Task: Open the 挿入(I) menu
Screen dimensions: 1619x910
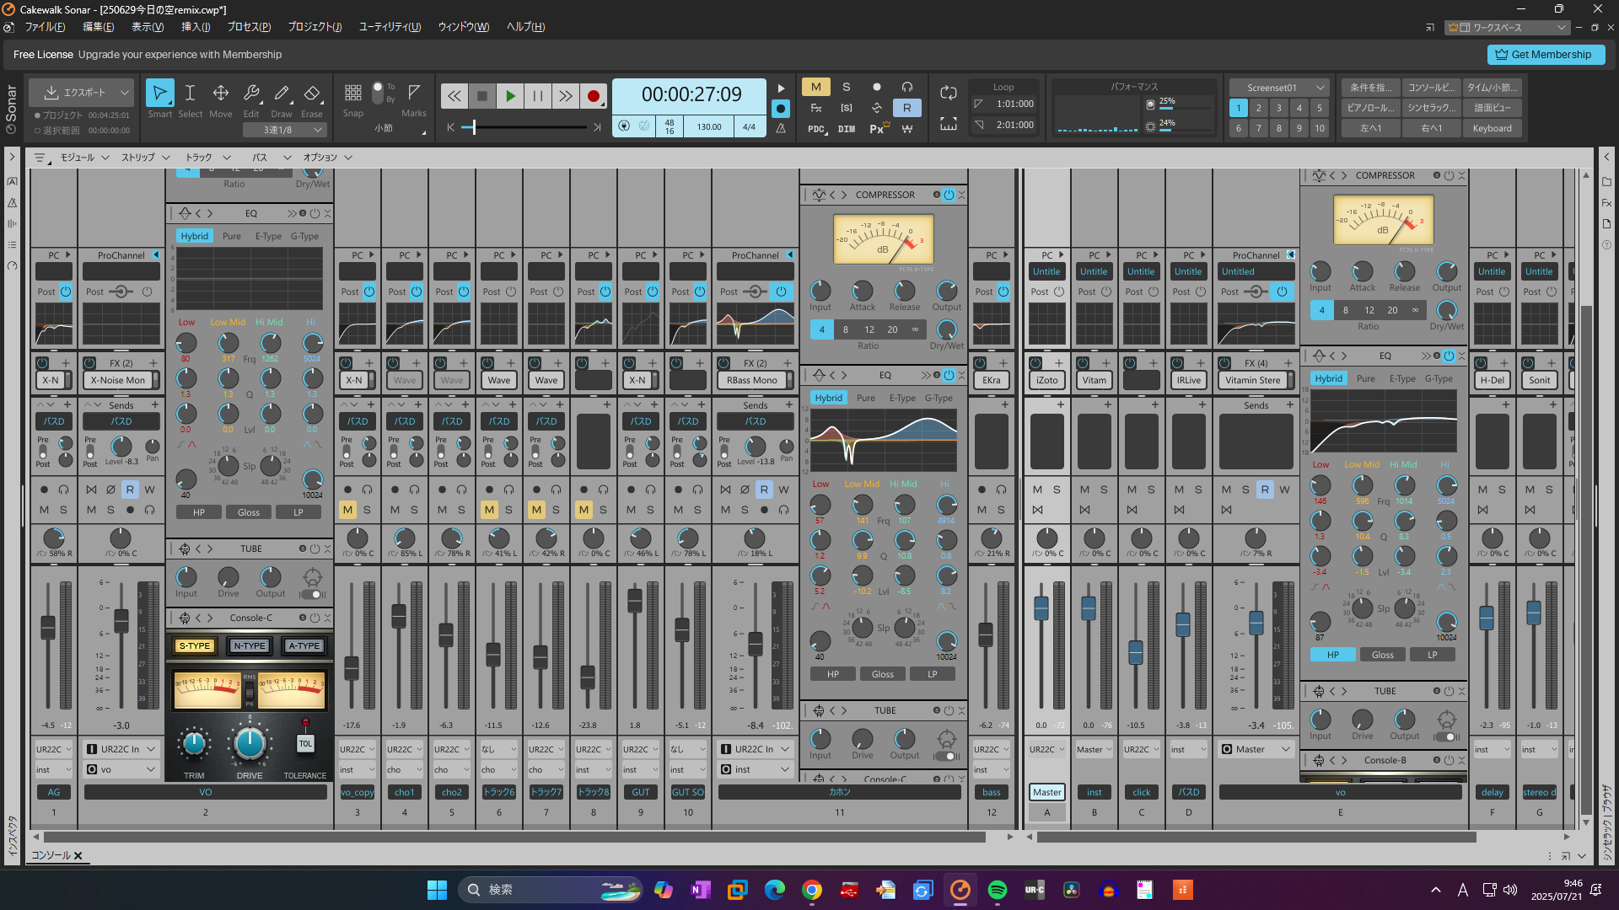Action: pyautogui.click(x=196, y=27)
